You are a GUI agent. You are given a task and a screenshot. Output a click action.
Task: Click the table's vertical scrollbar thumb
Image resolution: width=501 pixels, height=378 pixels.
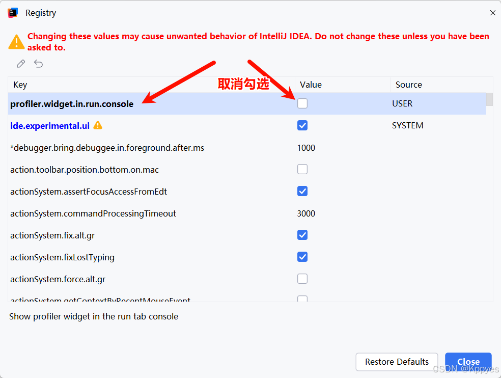489,99
